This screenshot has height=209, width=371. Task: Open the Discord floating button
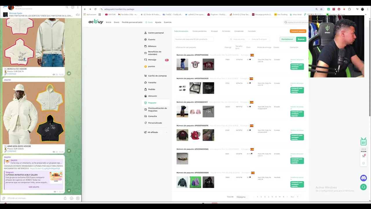coord(363,178)
